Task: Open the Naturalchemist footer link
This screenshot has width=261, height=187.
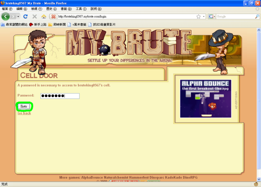Action: pyautogui.click(x=116, y=177)
